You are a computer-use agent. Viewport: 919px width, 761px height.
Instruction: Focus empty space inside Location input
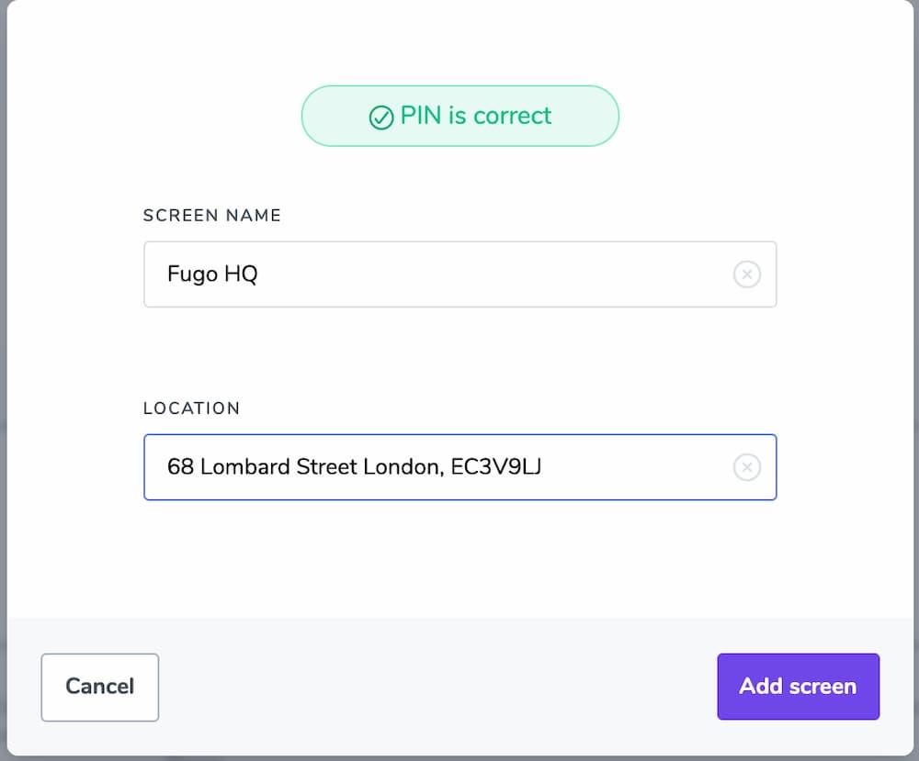[x=643, y=467]
